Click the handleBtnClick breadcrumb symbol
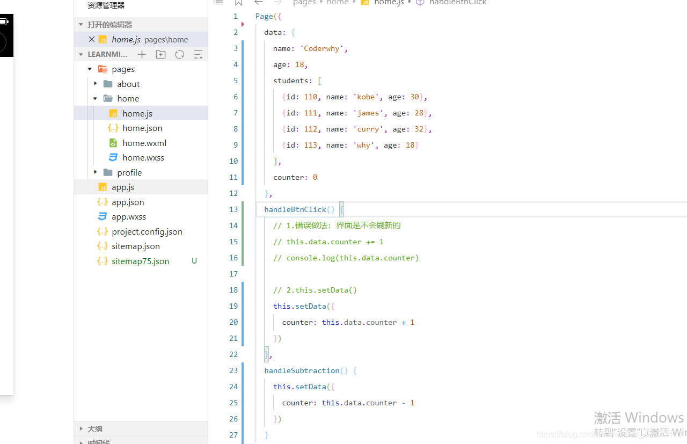The width and height of the screenshot is (687, 444). [x=458, y=3]
